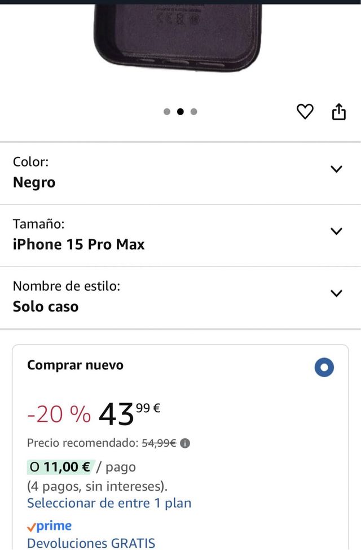Viewport: 361px width, 550px height.
Task: Select the first carousel dot
Action: tap(167, 112)
